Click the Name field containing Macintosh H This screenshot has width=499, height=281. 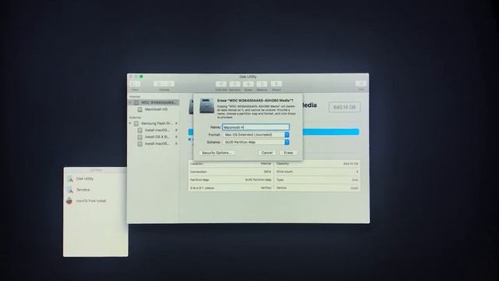256,127
